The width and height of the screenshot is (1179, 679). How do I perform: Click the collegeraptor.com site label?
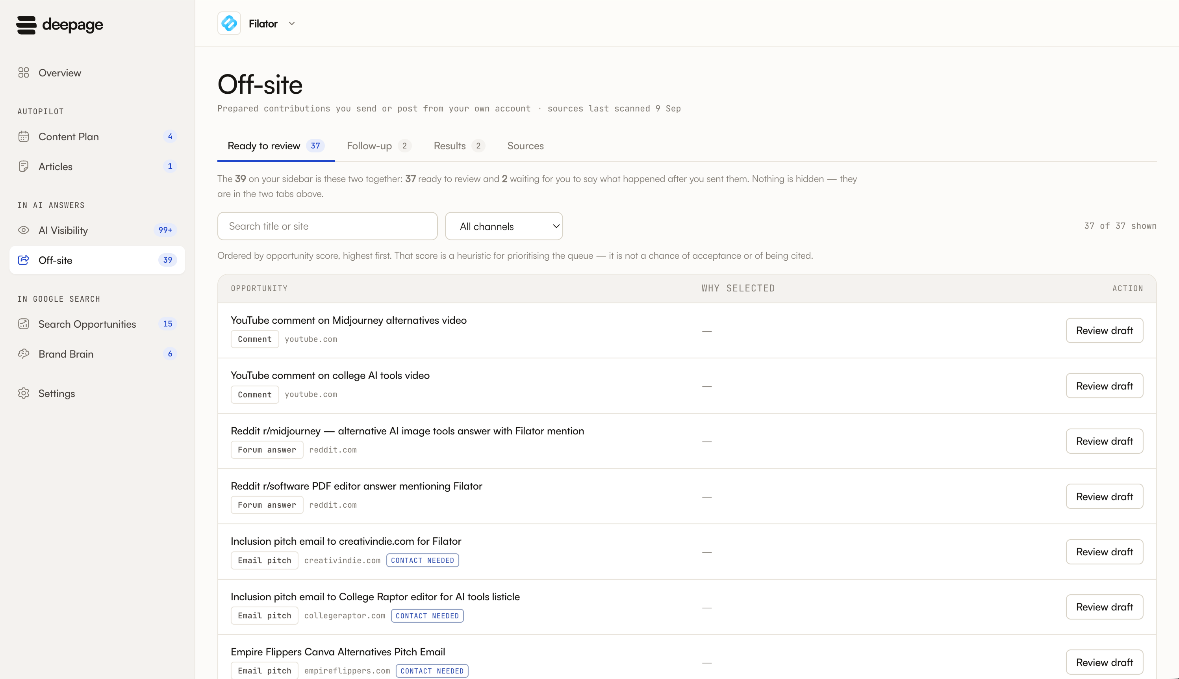click(345, 616)
